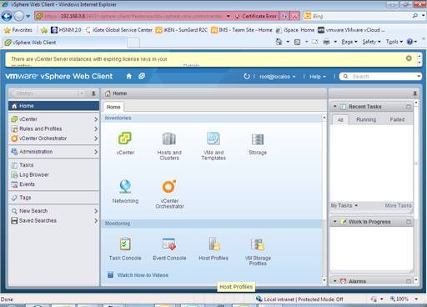Expand the vCenter navigator item
The height and width of the screenshot is (307, 427).
96,119
